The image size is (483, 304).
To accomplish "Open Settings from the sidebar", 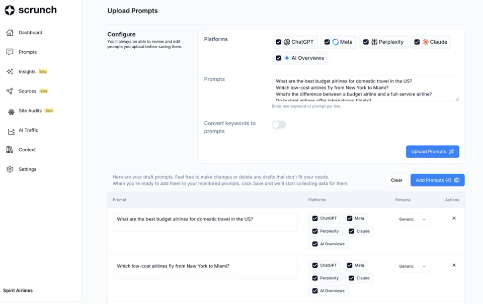I will pyautogui.click(x=27, y=169).
